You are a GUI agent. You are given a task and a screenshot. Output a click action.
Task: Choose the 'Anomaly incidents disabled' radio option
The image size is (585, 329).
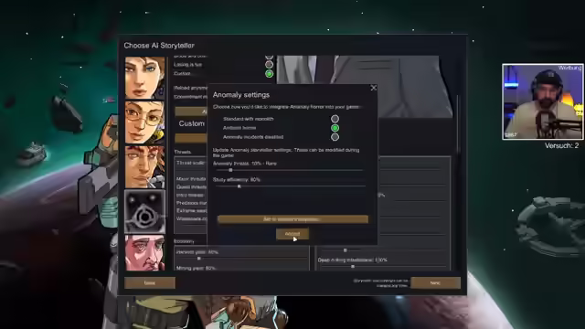click(x=335, y=137)
